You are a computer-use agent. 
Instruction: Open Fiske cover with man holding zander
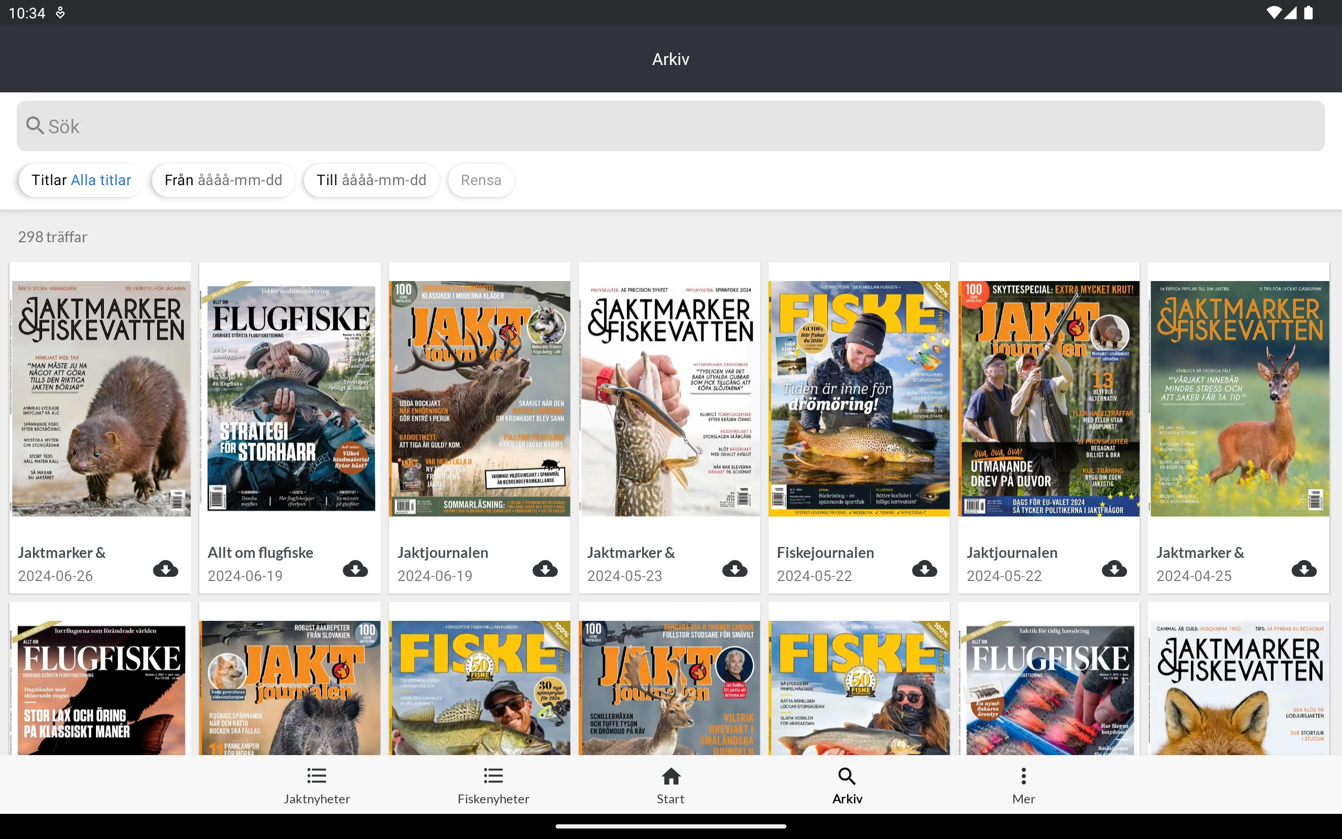click(x=480, y=687)
